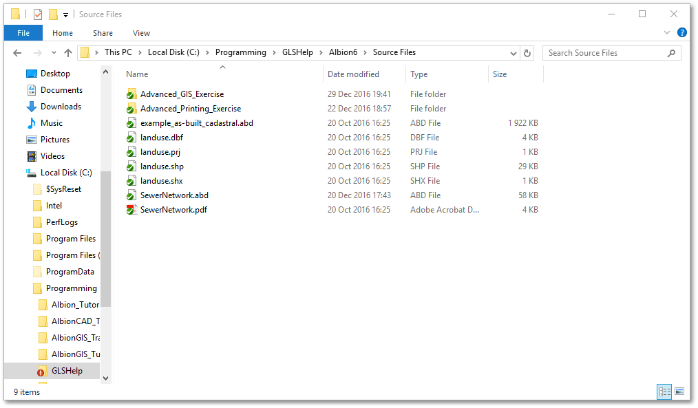Open Pictures in navigation pane
This screenshot has height=408, width=698.
tap(55, 139)
